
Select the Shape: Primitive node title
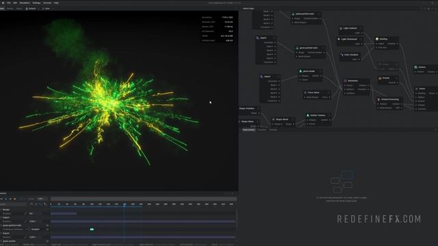(x=246, y=108)
